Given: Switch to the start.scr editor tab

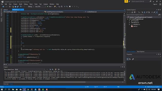Looking at the screenshot, I should click(x=6, y=10).
